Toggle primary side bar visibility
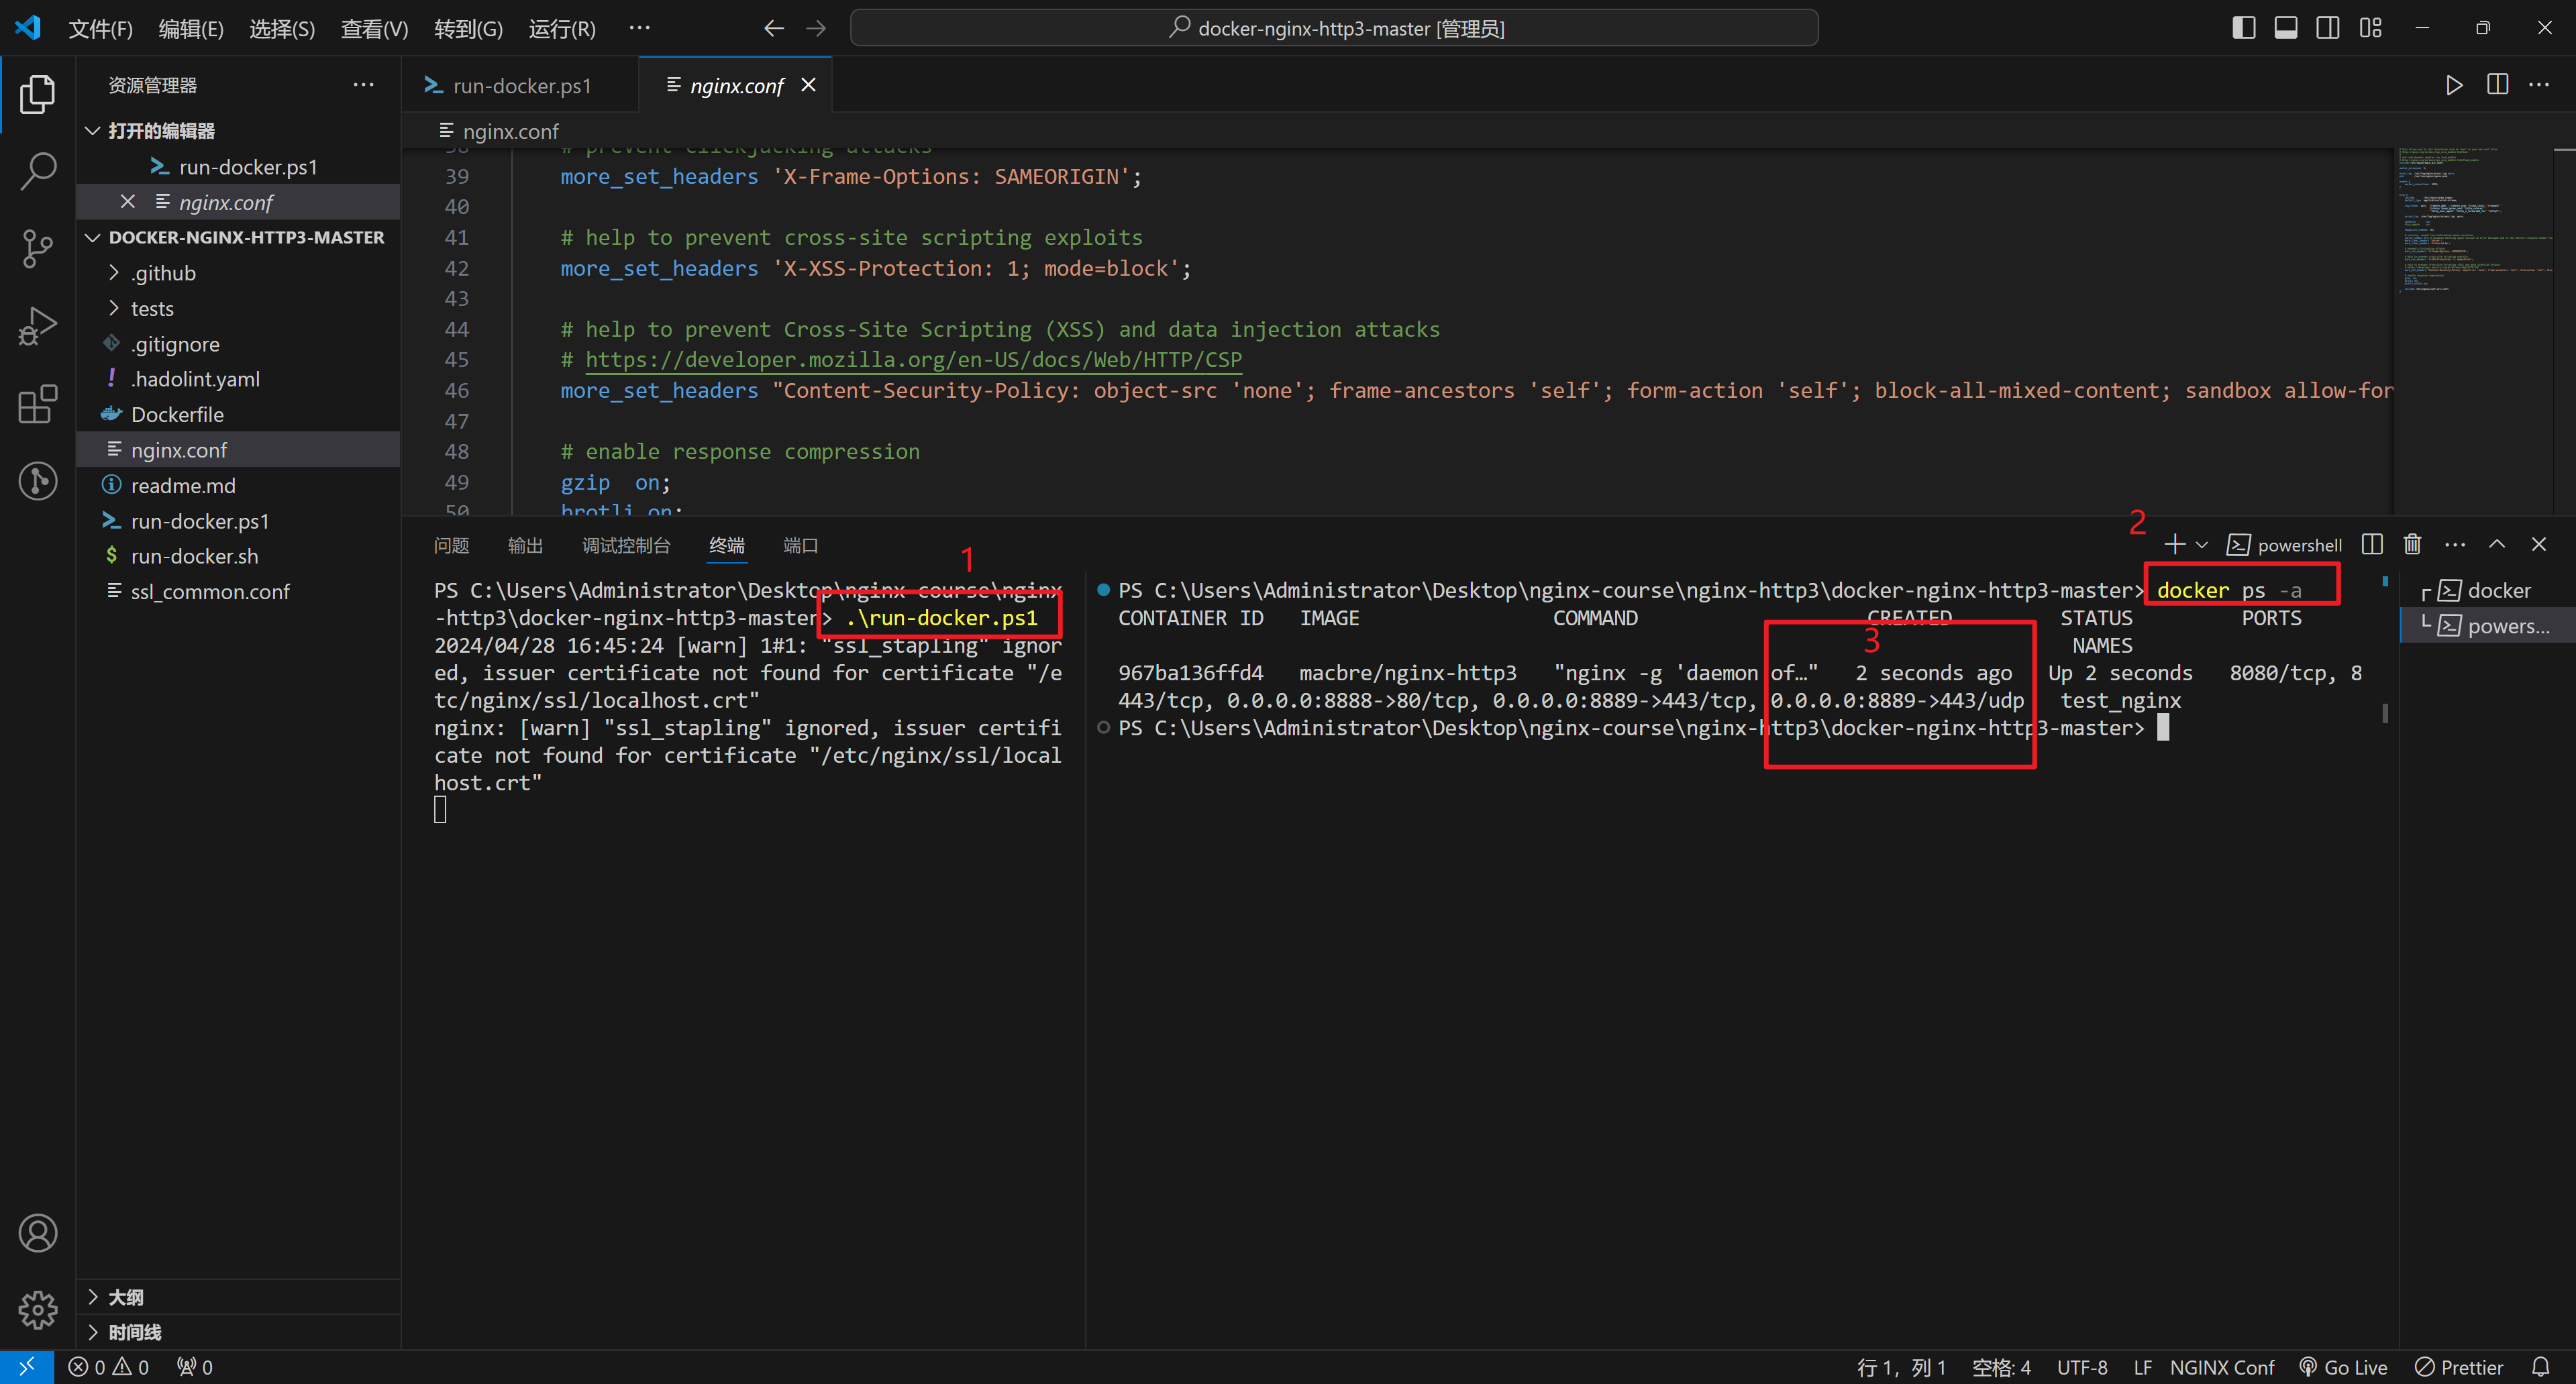2576x1384 pixels. coord(2243,28)
